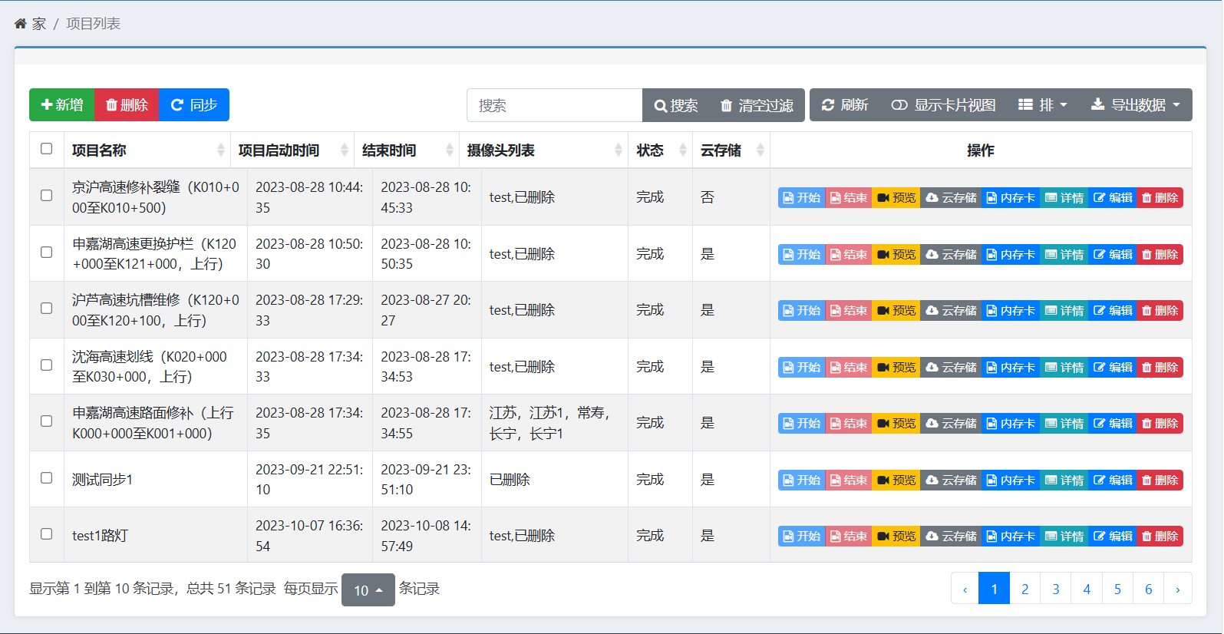Go to page 3 in pagination

pyautogui.click(x=1056, y=589)
